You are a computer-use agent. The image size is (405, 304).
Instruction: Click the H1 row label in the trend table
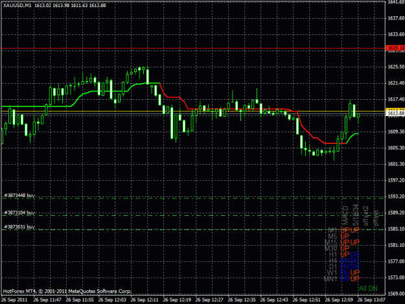click(333, 254)
